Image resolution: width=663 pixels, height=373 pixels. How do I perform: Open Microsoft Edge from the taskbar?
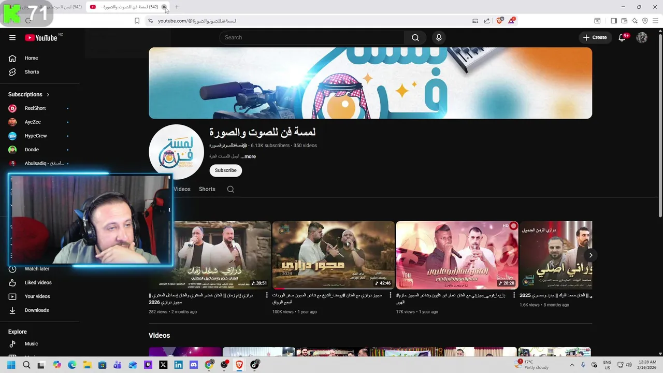pyautogui.click(x=71, y=365)
